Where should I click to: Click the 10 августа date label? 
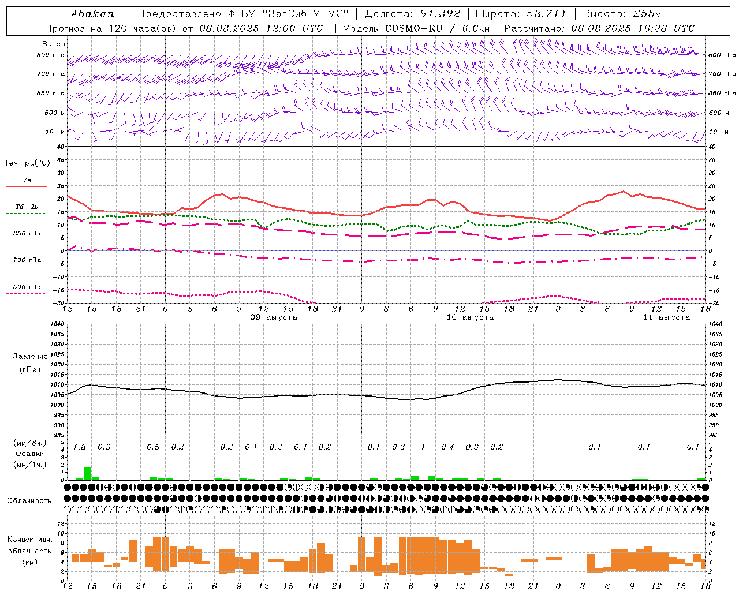click(x=470, y=317)
